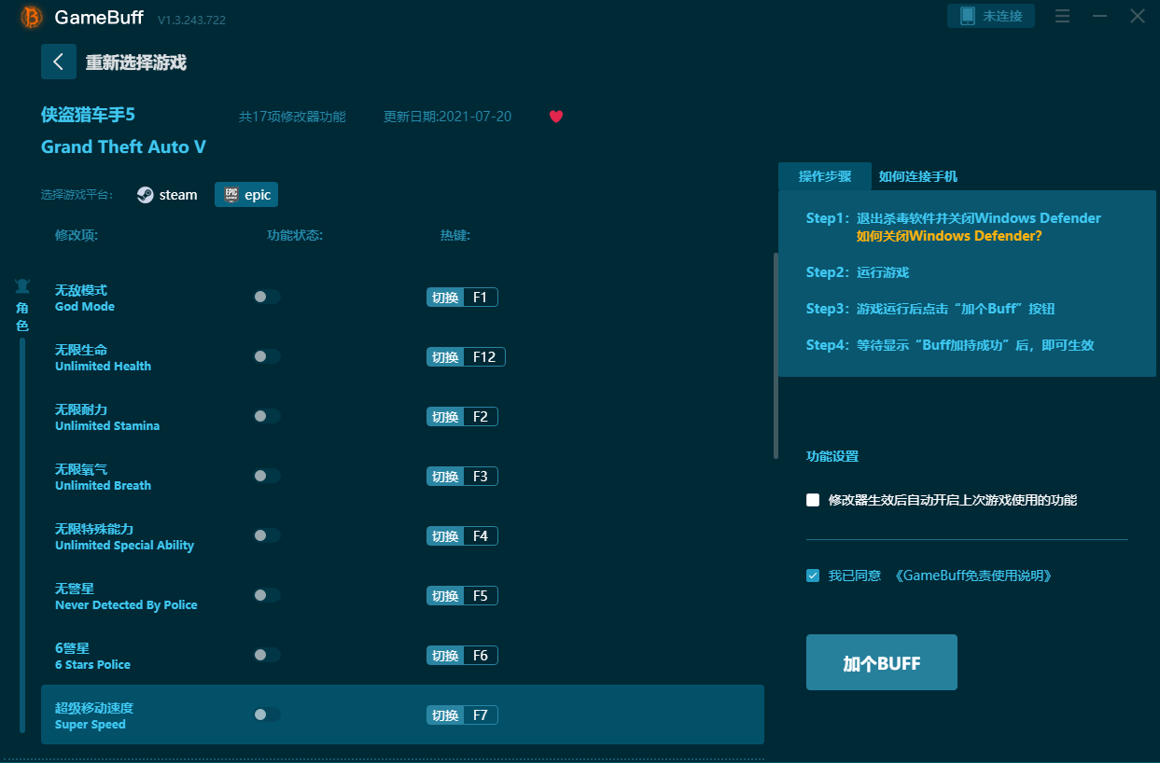This screenshot has height=763, width=1160.
Task: Click the cheat list vertical scrollbar
Action: [x=776, y=355]
